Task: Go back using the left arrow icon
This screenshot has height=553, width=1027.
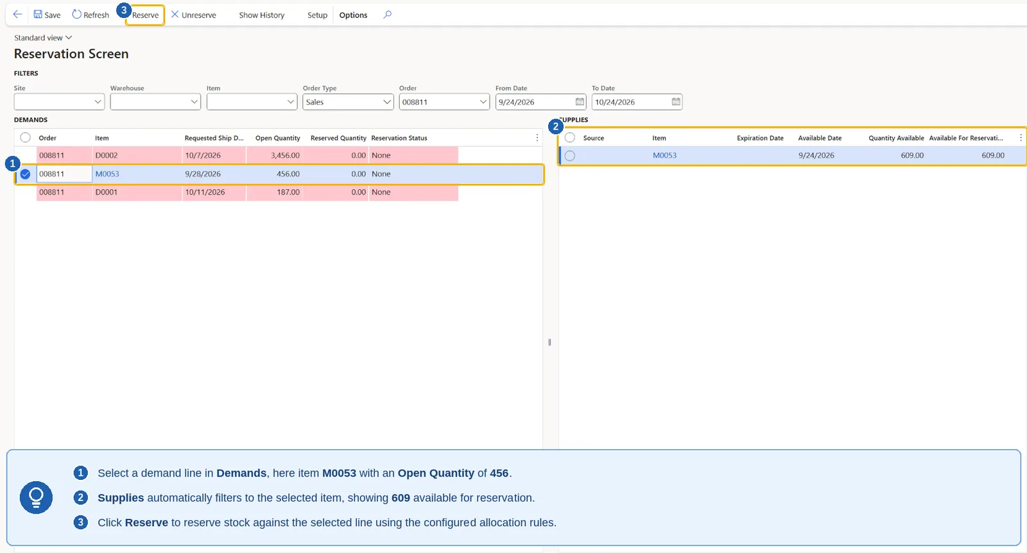Action: 17,14
